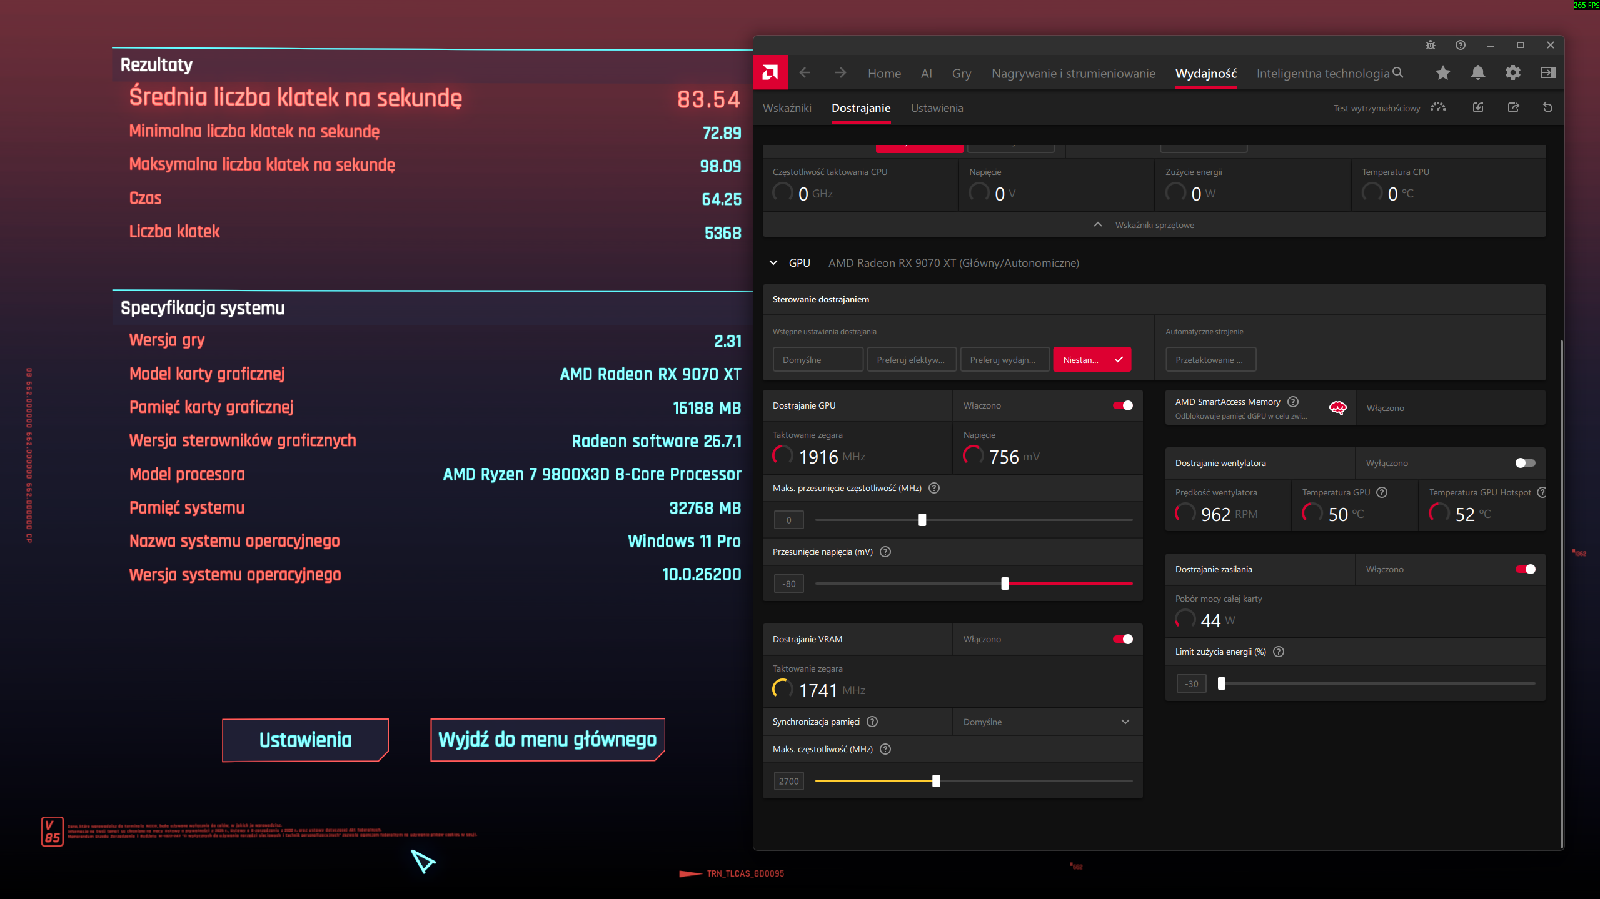This screenshot has height=899, width=1600.
Task: Toggle the sidebar panel icon
Action: click(x=1548, y=73)
